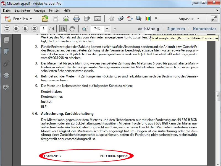Click the page number field showing 3

coord(44,29)
